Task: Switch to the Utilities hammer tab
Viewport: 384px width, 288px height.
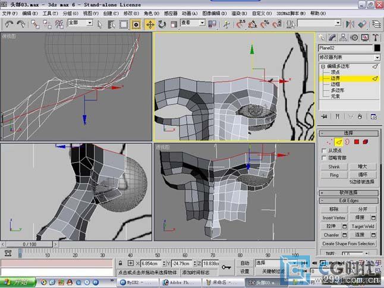Action: pos(376,37)
